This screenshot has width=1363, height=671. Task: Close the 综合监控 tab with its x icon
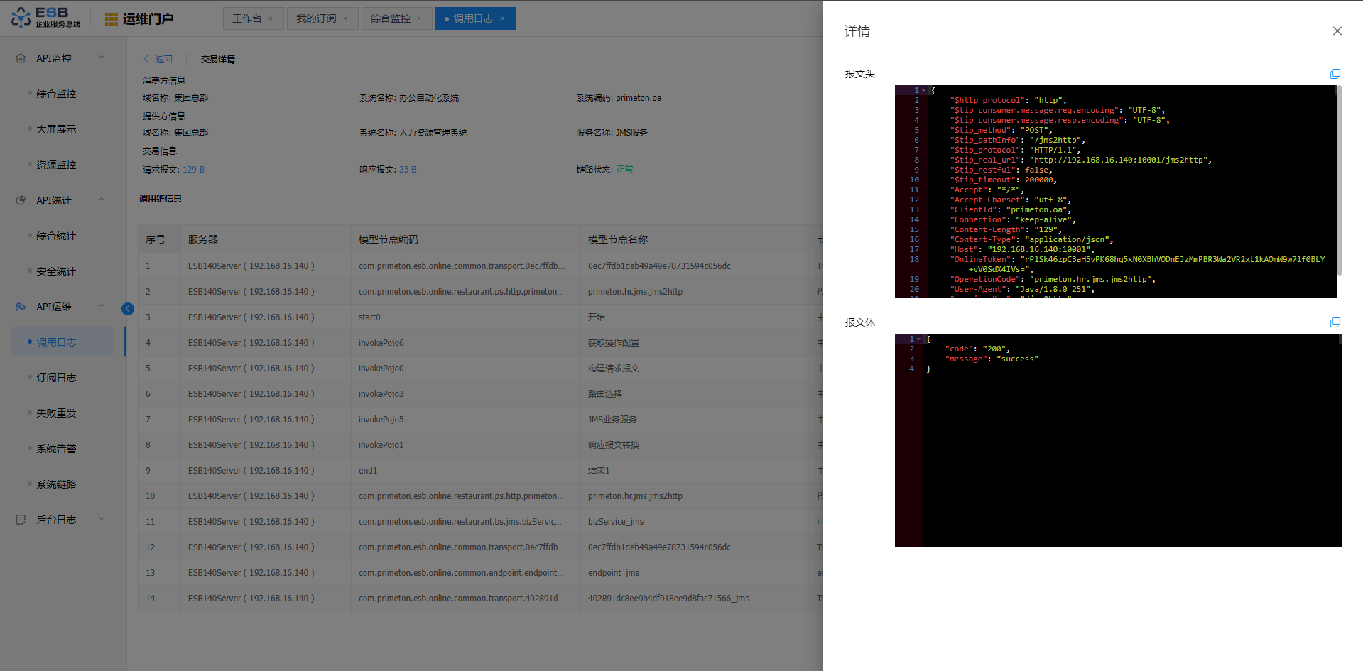419,19
